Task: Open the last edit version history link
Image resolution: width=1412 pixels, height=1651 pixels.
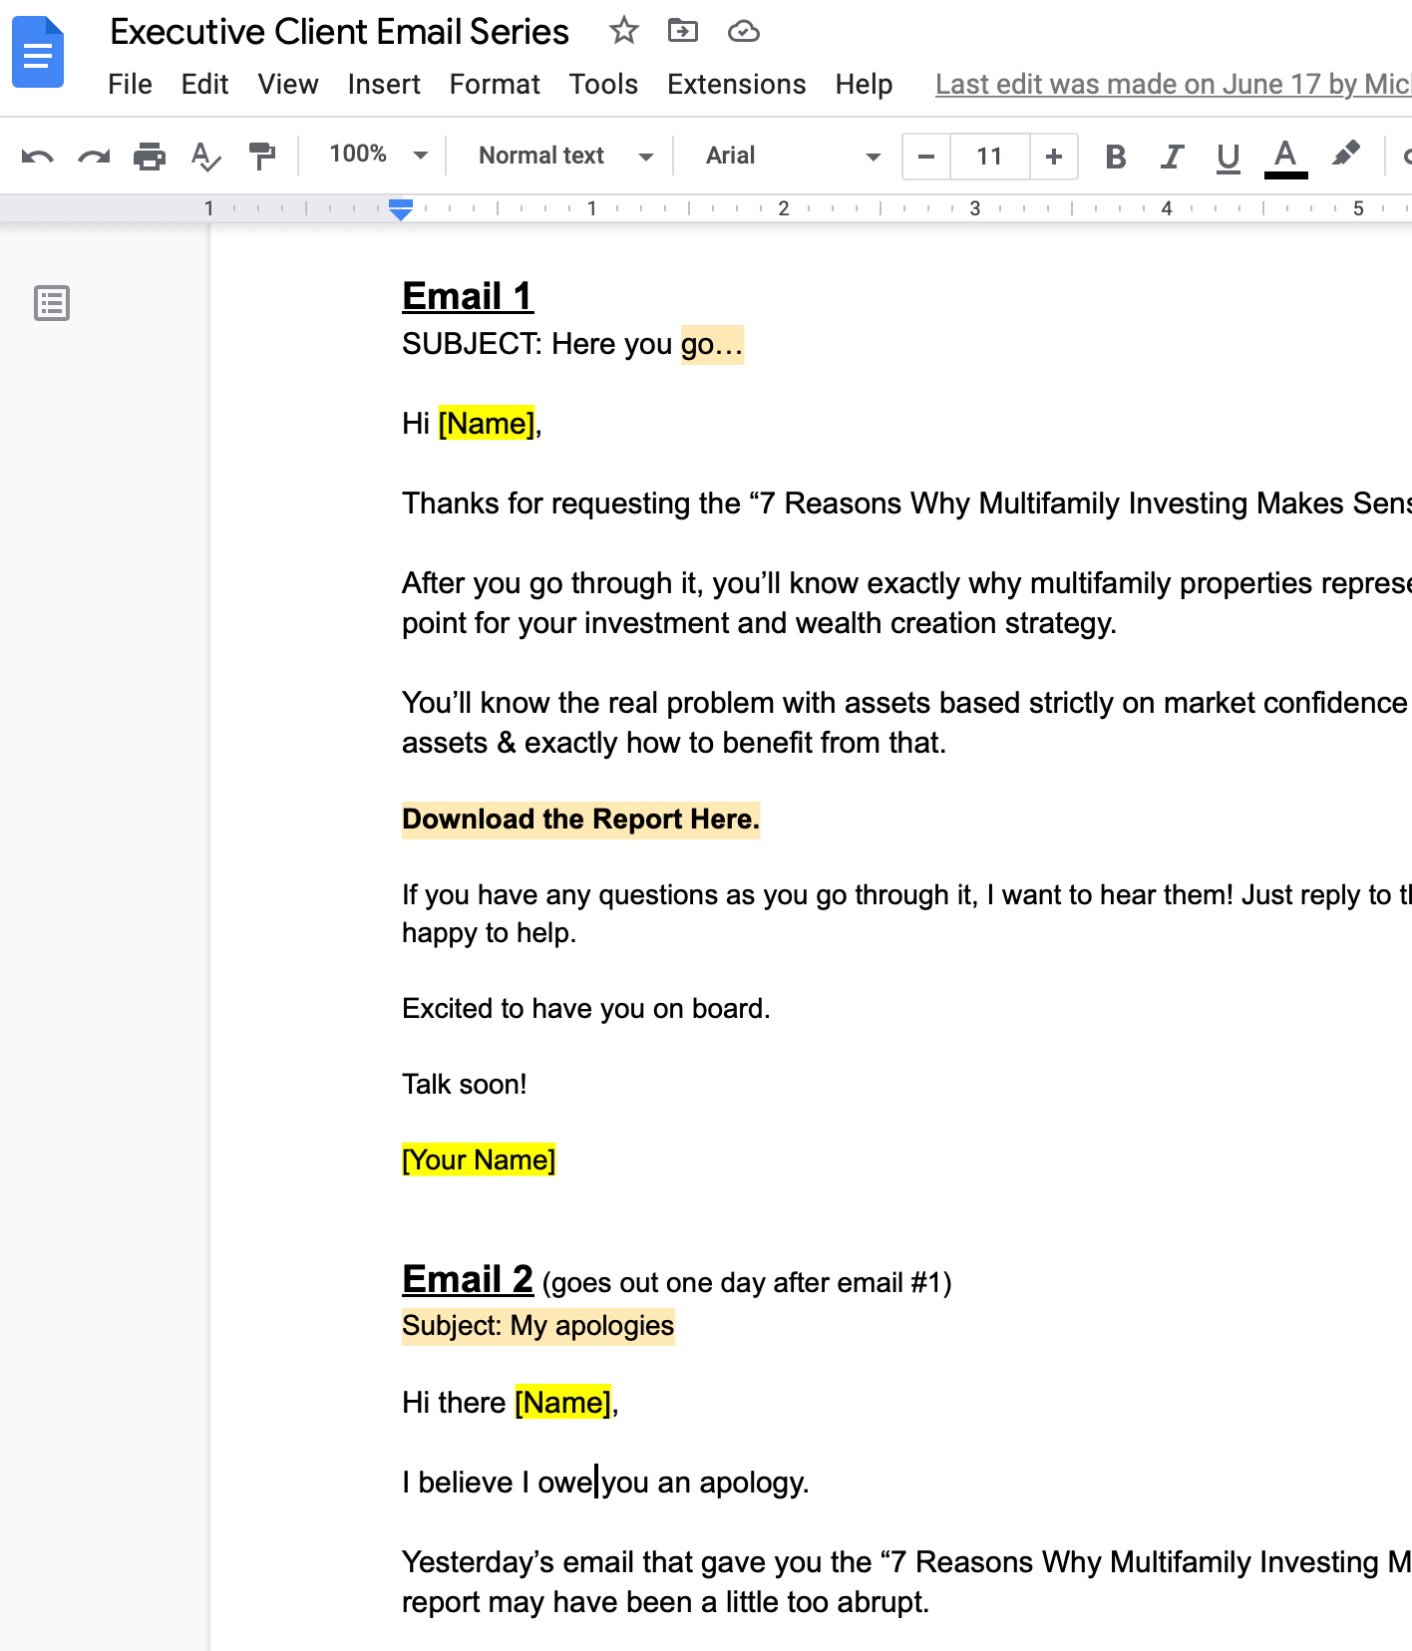Action: click(1173, 85)
